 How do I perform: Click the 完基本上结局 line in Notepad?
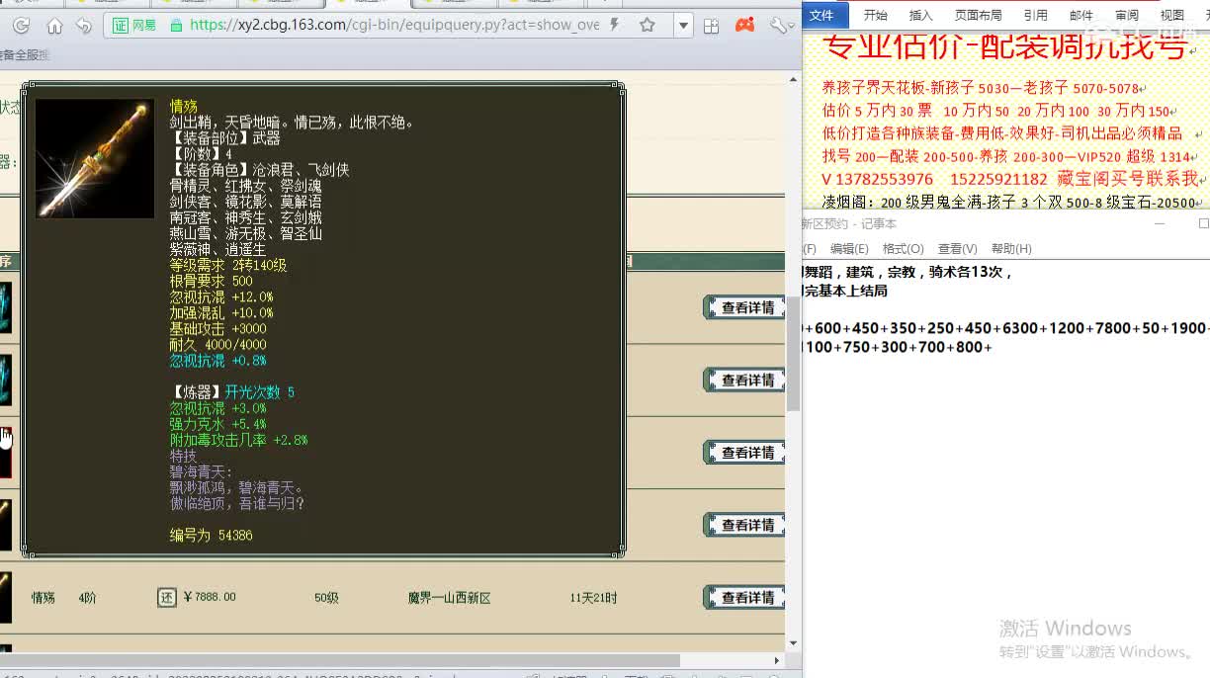845,291
